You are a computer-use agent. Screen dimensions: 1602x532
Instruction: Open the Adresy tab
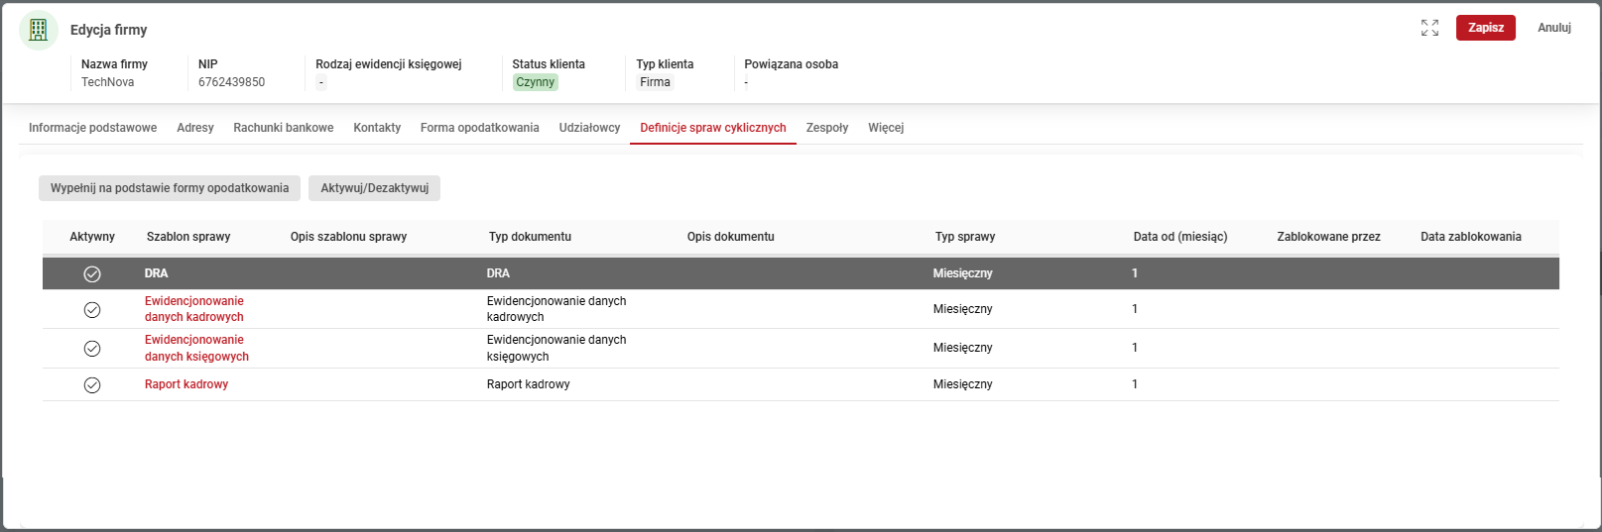point(195,128)
